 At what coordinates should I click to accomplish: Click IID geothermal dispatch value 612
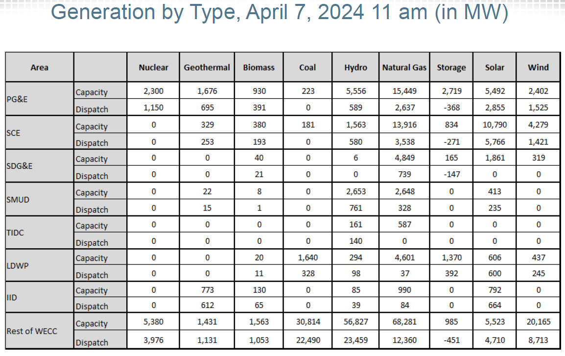tap(207, 305)
